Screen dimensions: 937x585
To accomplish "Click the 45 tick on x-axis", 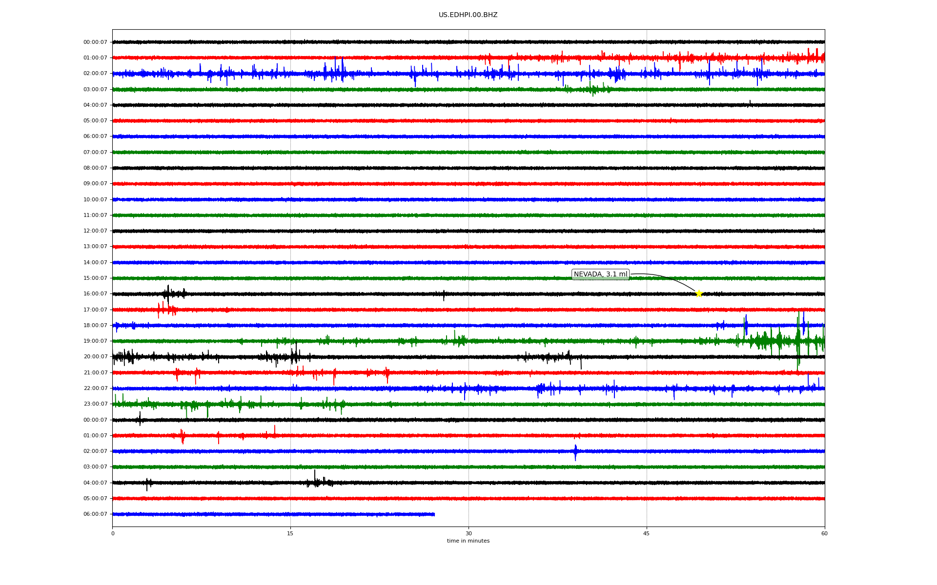I will 646,534.
